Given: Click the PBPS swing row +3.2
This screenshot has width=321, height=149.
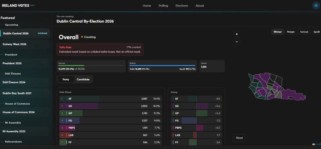Looking at the screenshot, I should (x=196, y=128).
